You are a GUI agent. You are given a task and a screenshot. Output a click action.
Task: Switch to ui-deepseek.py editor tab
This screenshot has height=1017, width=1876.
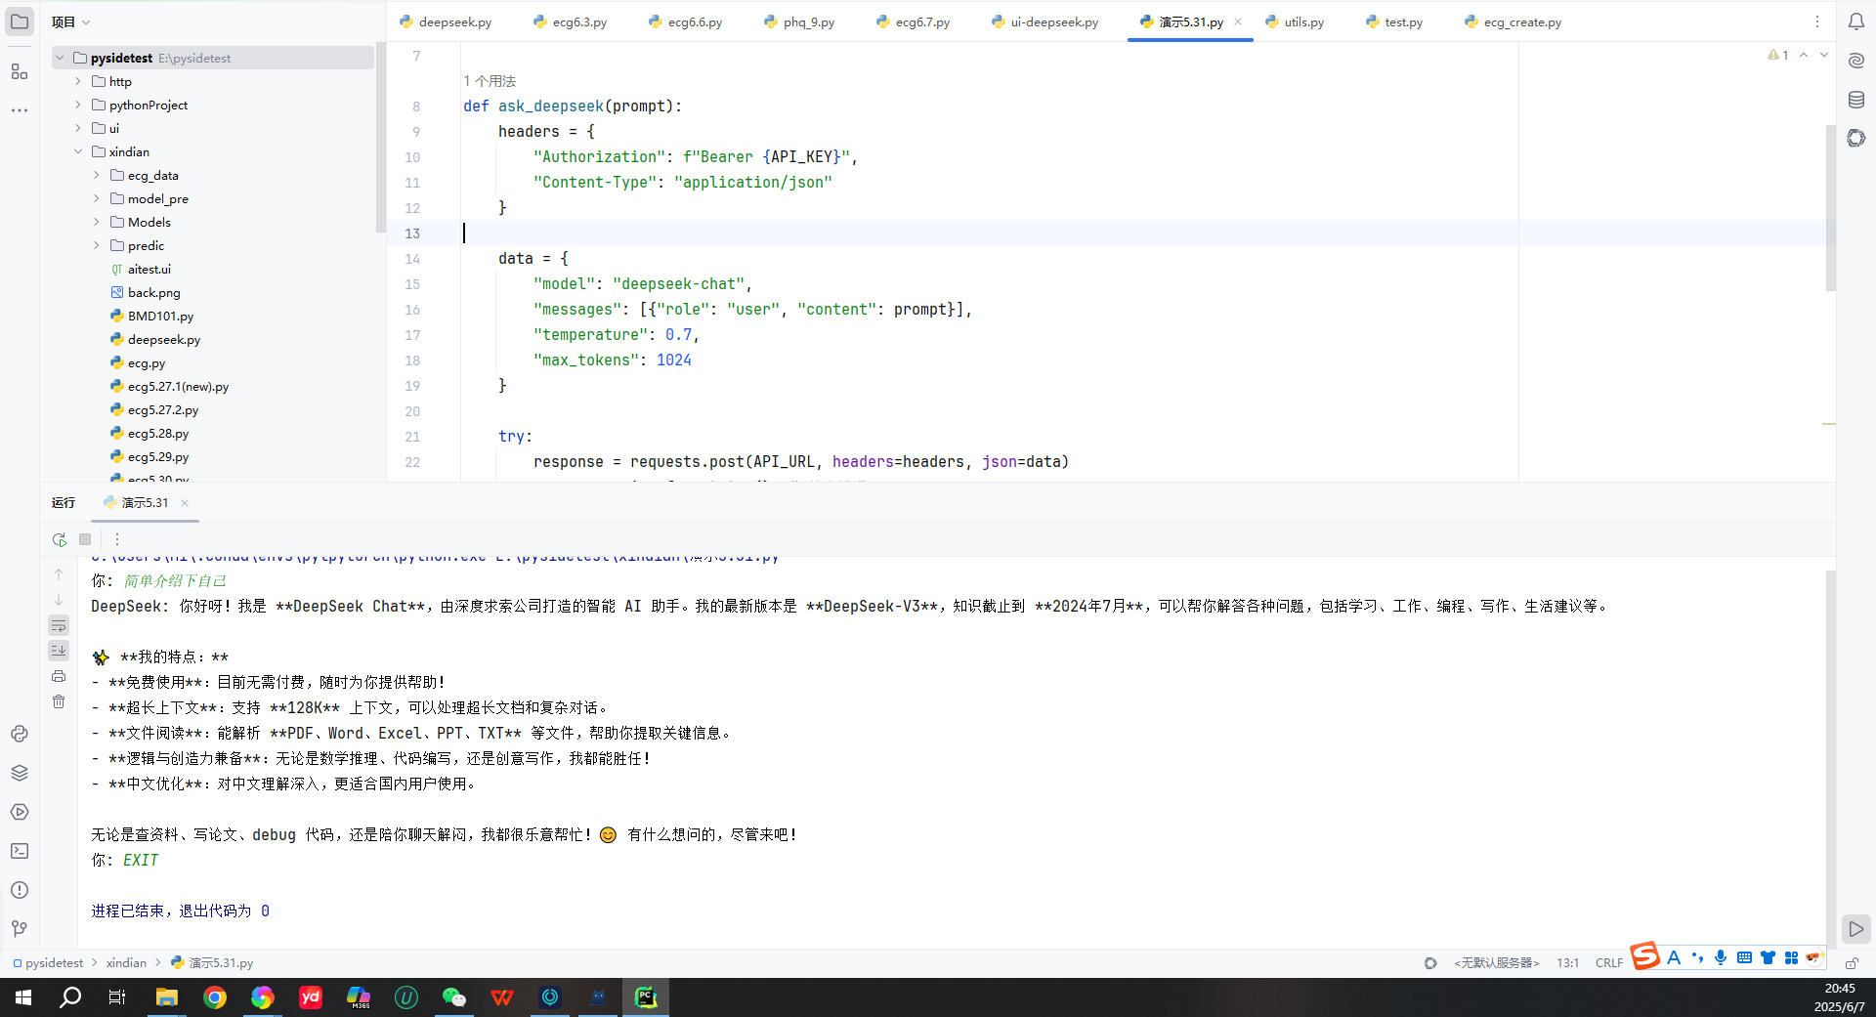pyautogui.click(x=1045, y=21)
